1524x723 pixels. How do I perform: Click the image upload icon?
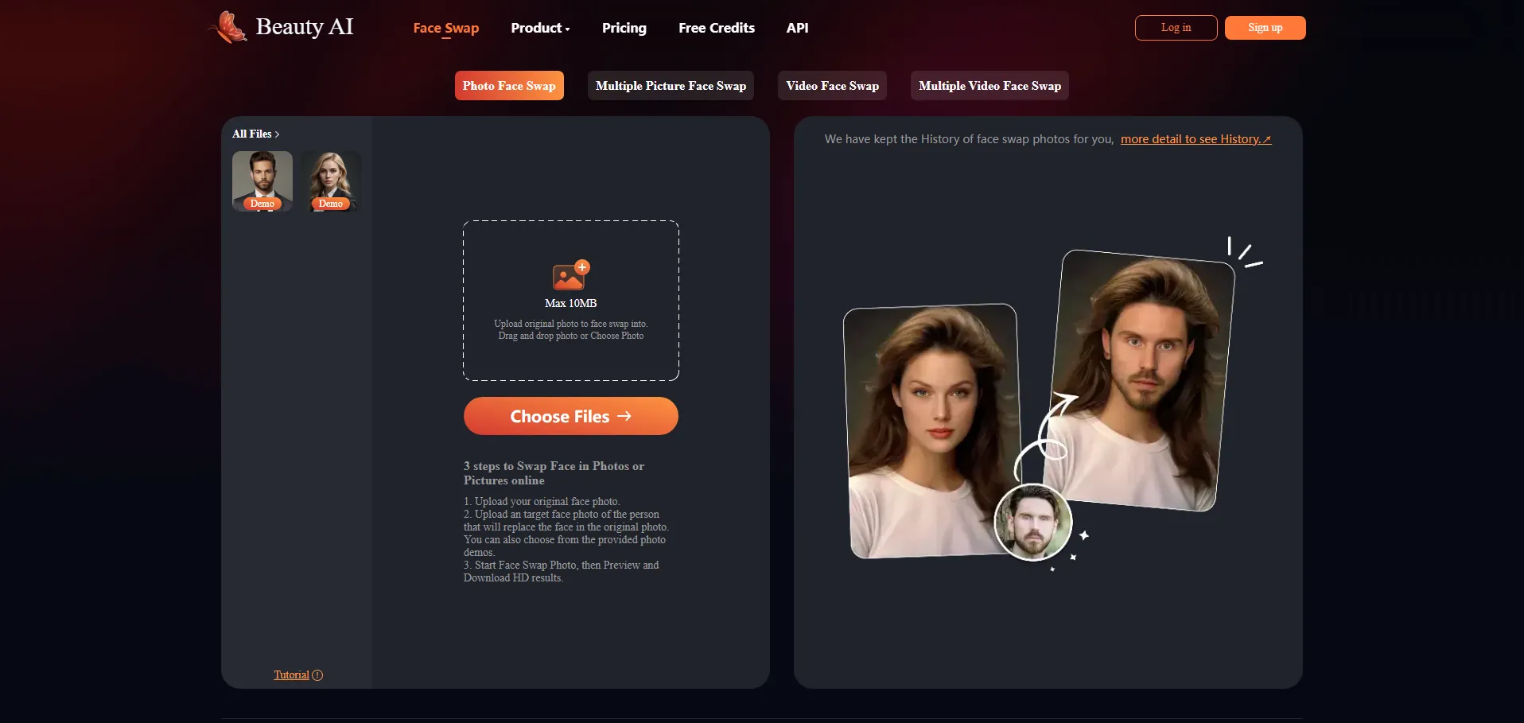570,276
